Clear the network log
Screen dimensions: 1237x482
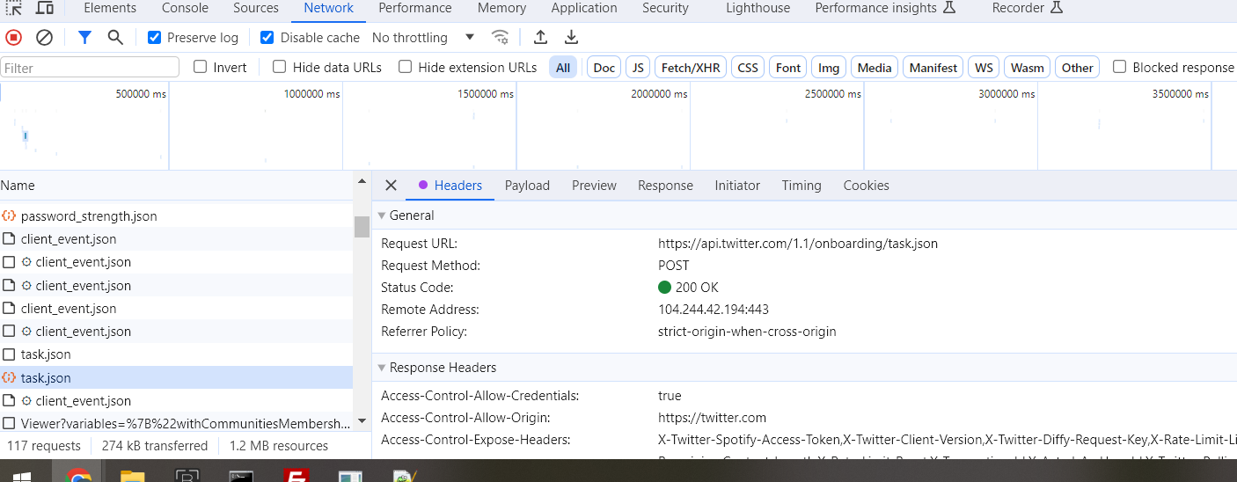tap(44, 37)
